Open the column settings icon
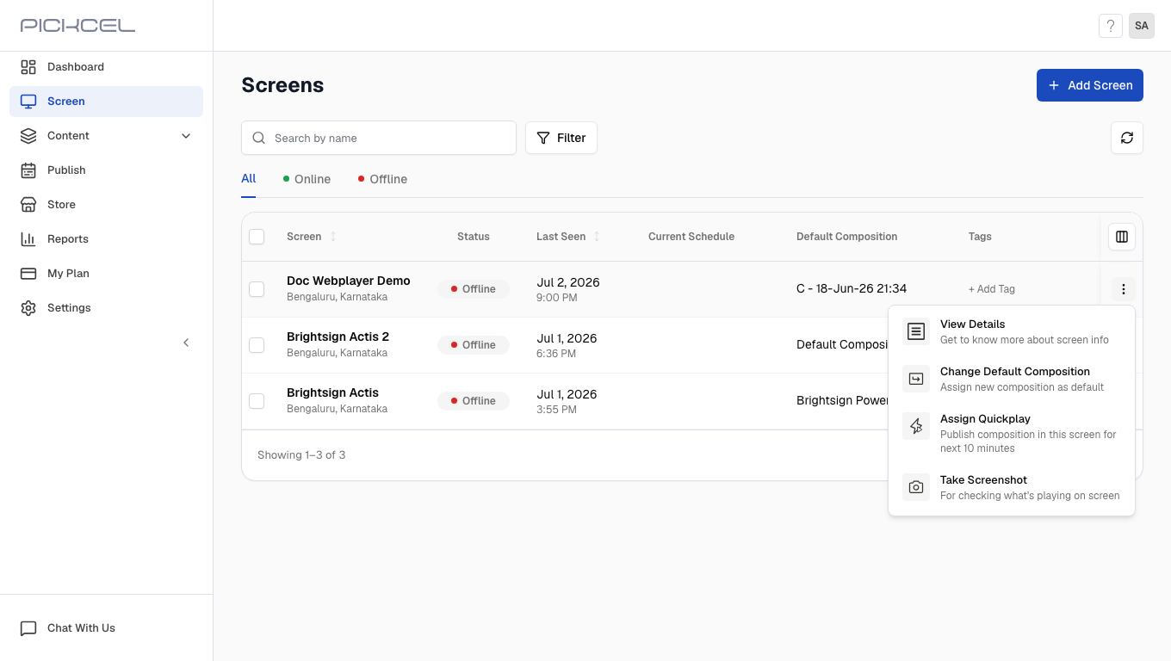 coord(1122,237)
